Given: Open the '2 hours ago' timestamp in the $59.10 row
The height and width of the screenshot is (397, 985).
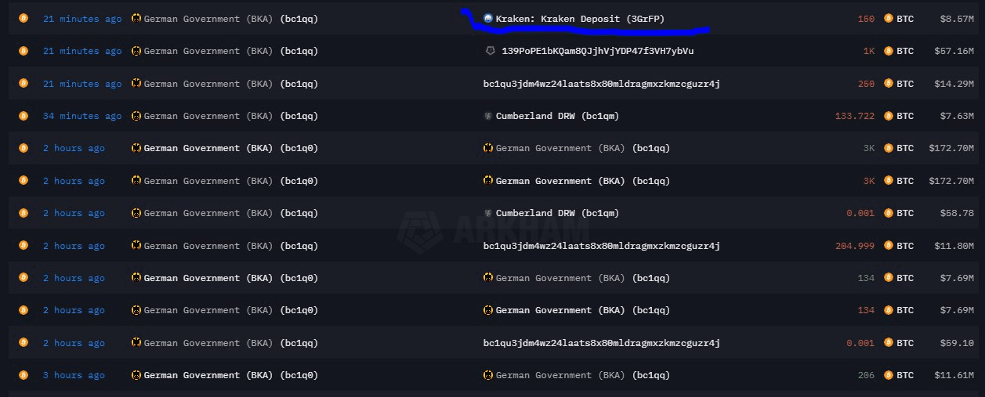Looking at the screenshot, I should tap(74, 343).
